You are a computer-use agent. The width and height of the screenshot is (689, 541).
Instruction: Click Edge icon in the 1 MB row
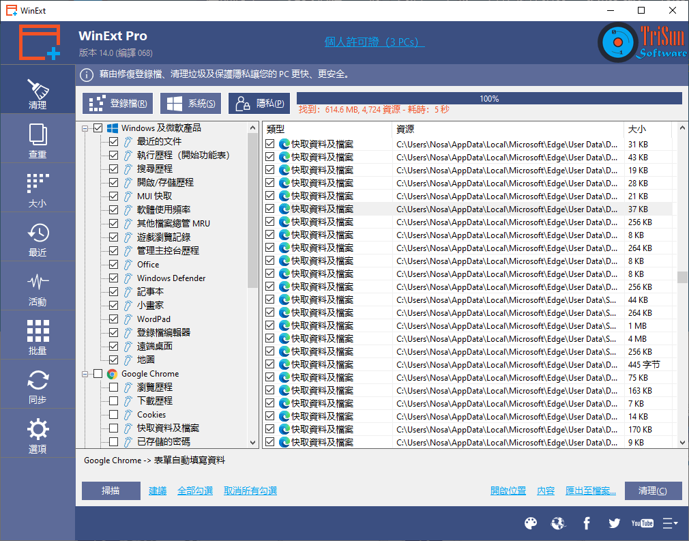point(284,325)
